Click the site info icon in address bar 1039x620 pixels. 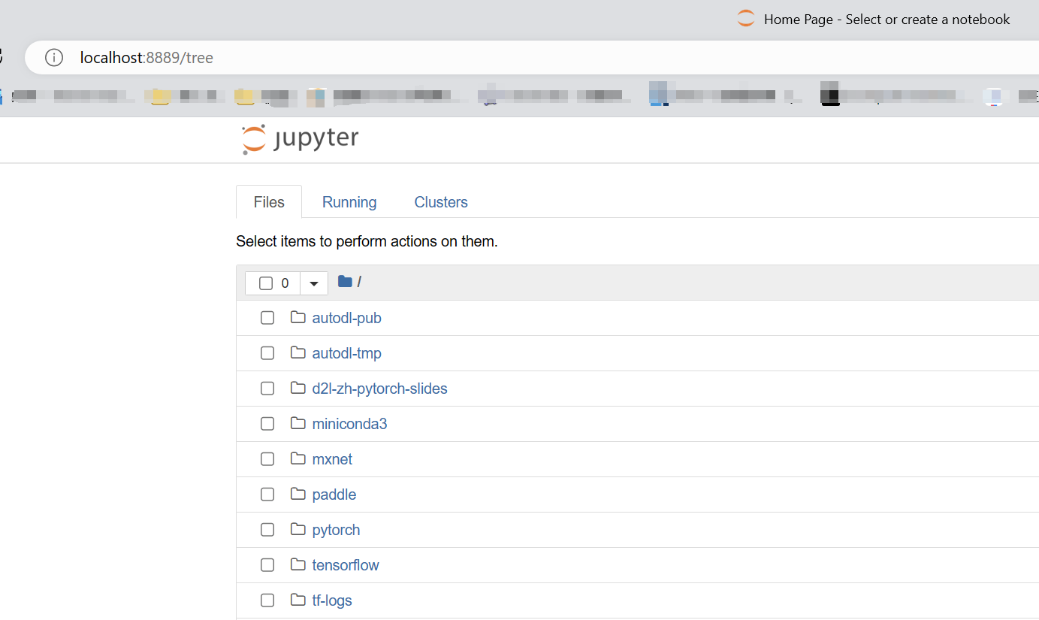pos(54,58)
